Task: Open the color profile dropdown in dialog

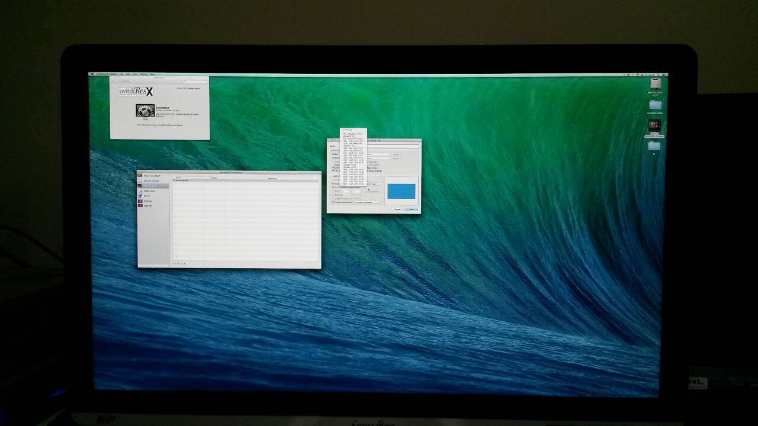Action: pyautogui.click(x=367, y=202)
